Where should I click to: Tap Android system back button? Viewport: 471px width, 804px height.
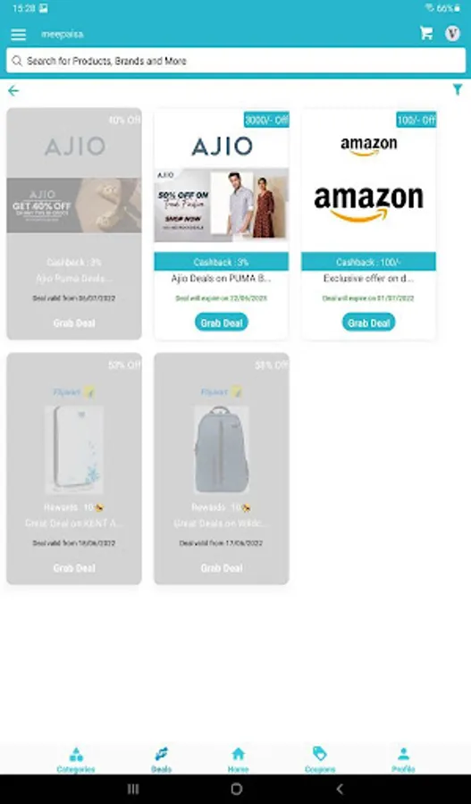click(339, 789)
